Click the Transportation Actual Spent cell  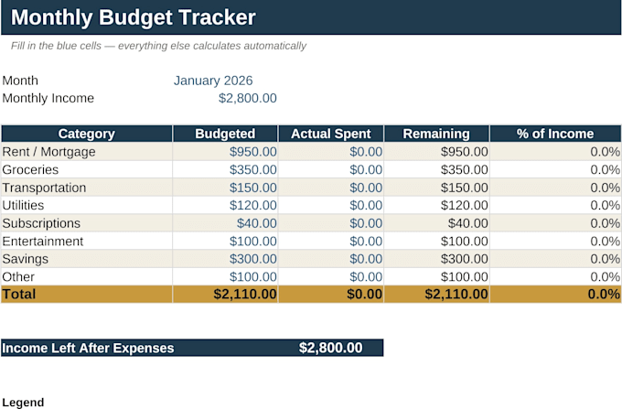(x=331, y=188)
